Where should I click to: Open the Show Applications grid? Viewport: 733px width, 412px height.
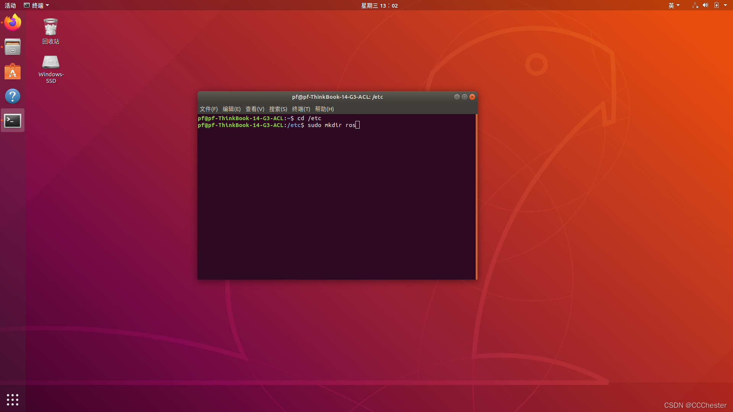[x=13, y=399]
